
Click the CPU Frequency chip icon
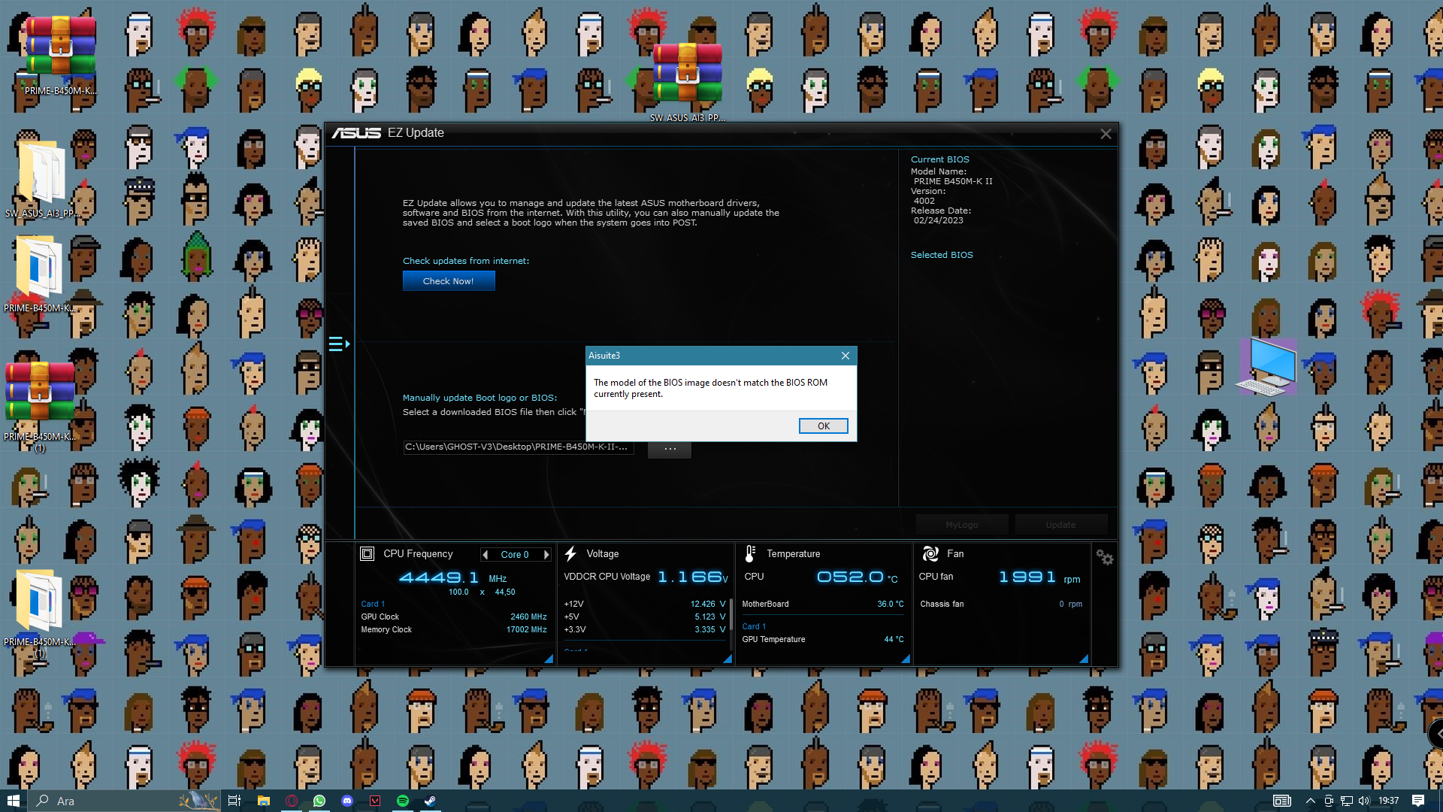tap(367, 554)
